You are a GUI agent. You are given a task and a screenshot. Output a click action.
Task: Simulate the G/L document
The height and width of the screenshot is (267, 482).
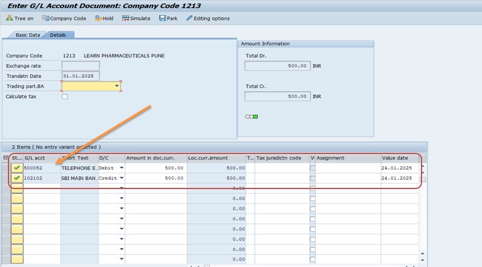tap(136, 18)
